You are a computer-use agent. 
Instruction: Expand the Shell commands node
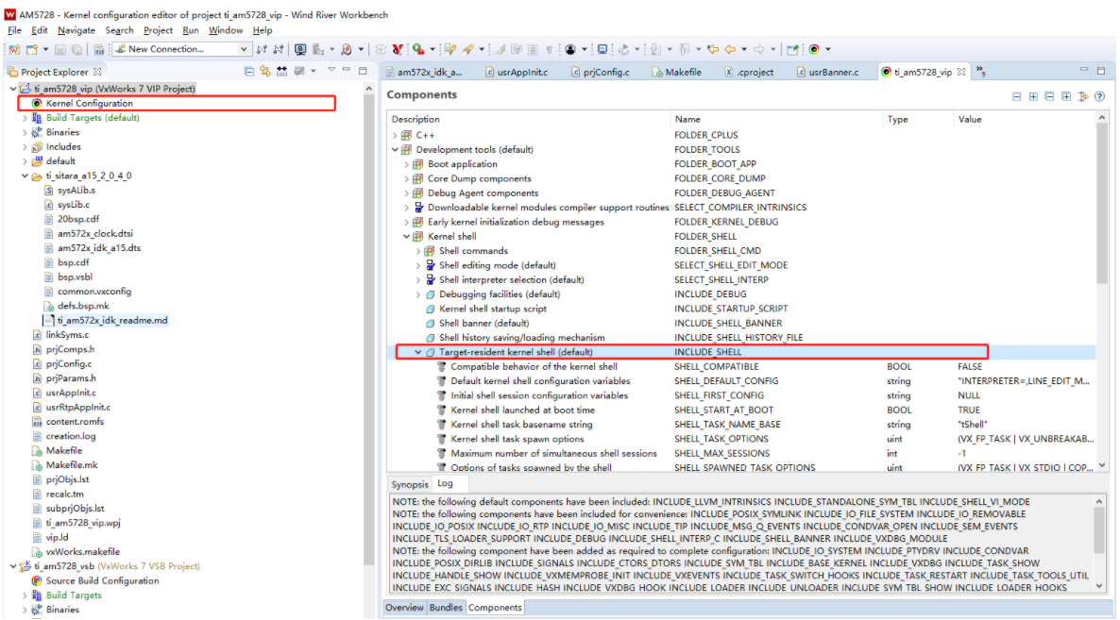(416, 251)
